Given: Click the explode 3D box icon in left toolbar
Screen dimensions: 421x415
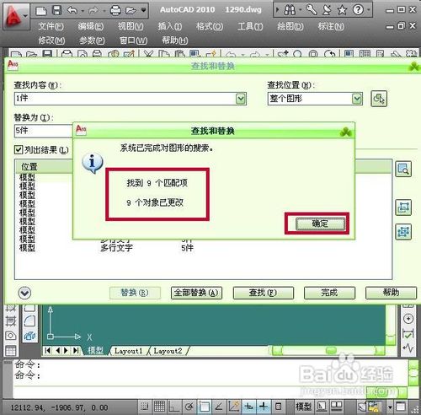Looking at the screenshot, I should pyautogui.click(x=29, y=336).
